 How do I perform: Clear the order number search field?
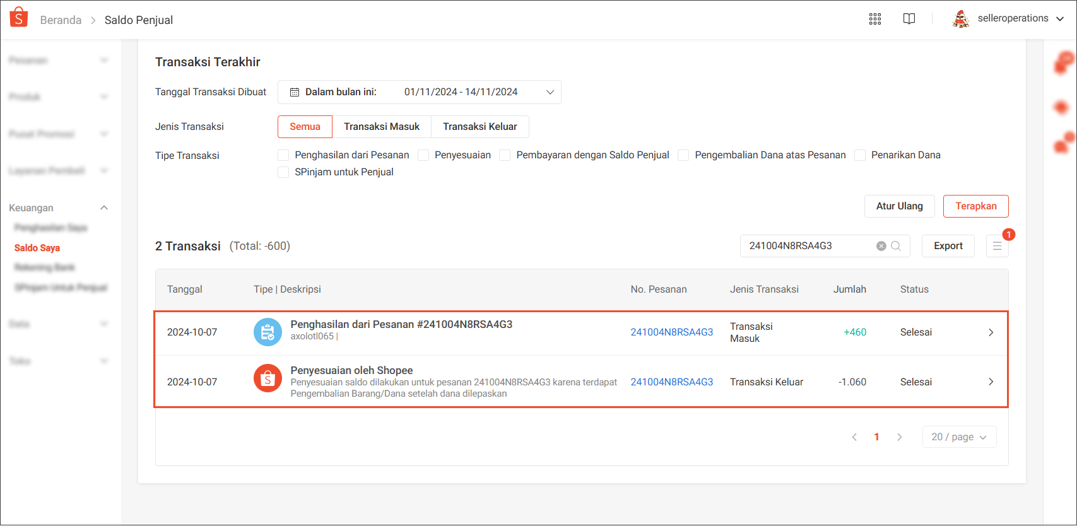coord(881,246)
